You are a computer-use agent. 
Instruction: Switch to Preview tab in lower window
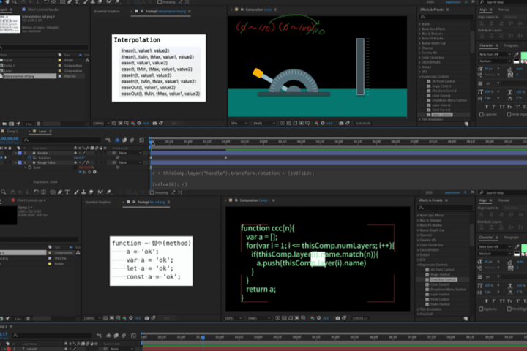[x=504, y=200]
